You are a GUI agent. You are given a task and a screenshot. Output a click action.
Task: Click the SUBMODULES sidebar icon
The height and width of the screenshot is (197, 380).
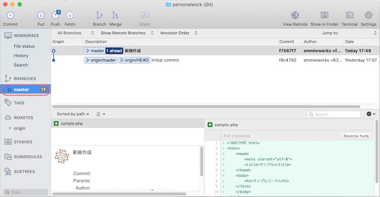8,157
